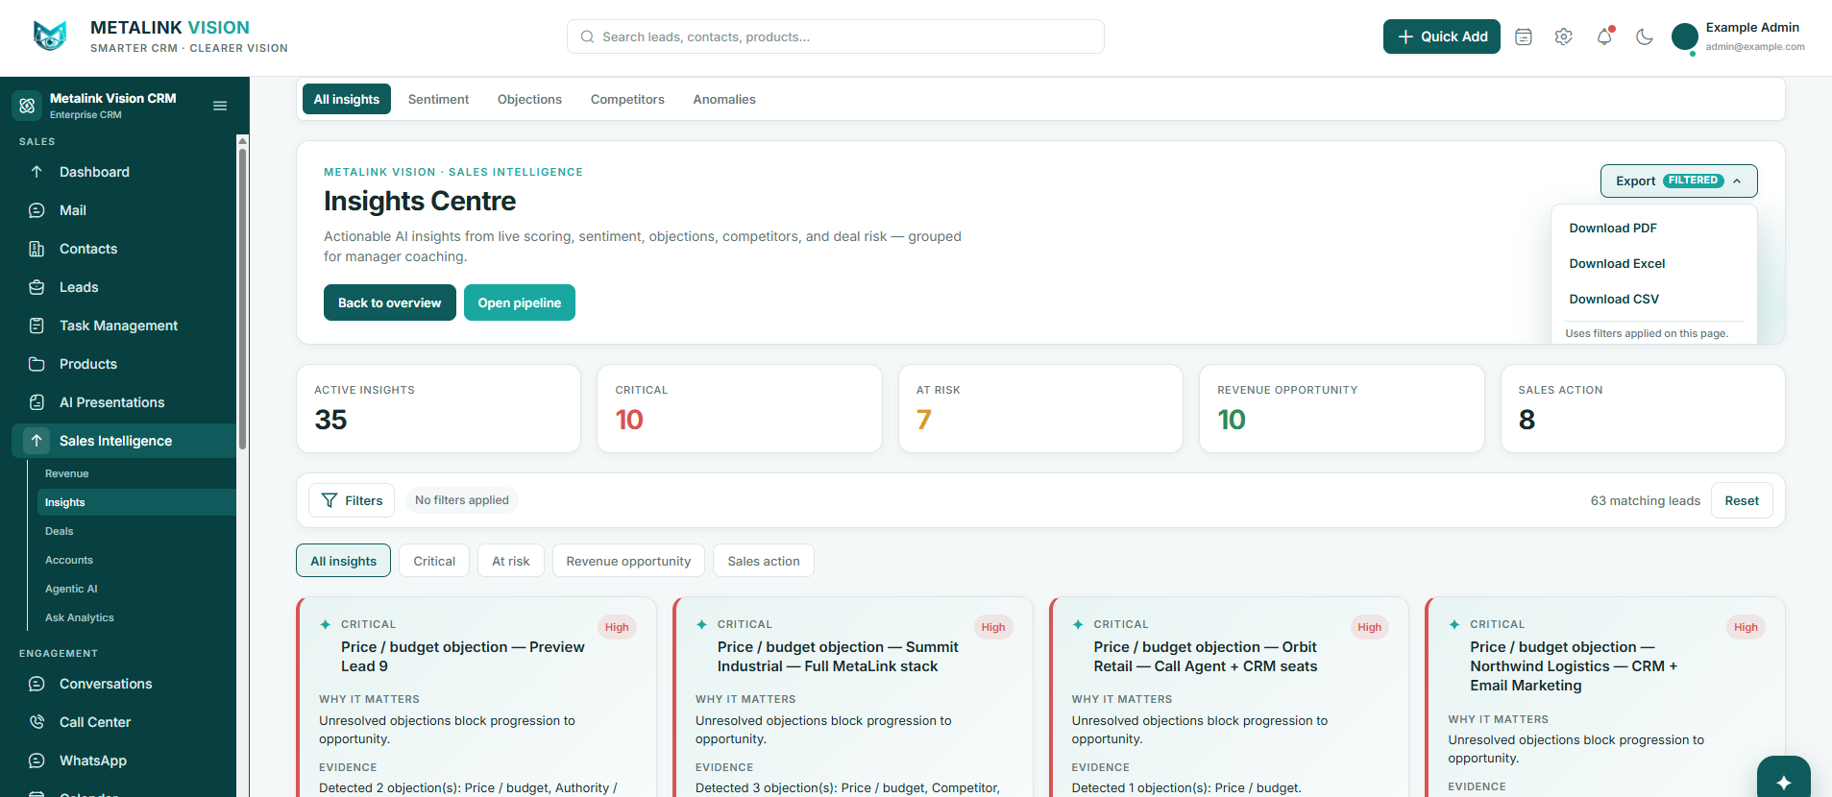Click the Task Management sidebar icon
Viewport: 1832px width, 797px height.
pos(37,326)
